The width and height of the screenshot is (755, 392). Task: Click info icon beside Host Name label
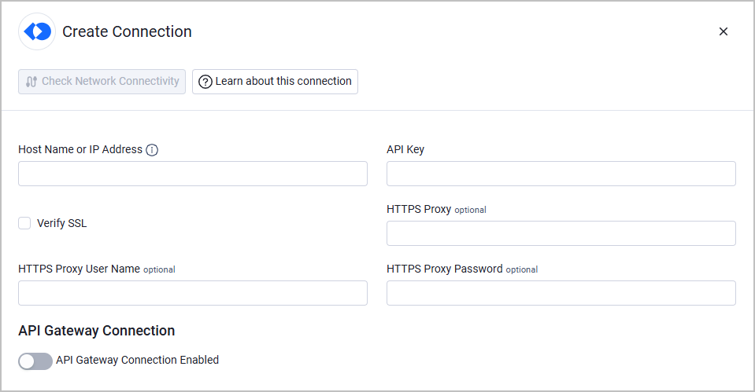coord(152,150)
